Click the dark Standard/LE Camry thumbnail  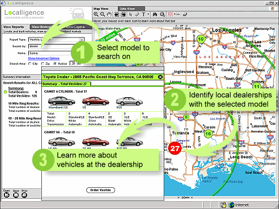(x=61, y=100)
